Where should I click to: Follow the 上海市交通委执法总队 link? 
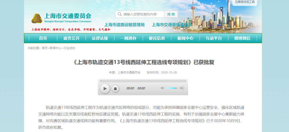click(x=172, y=25)
